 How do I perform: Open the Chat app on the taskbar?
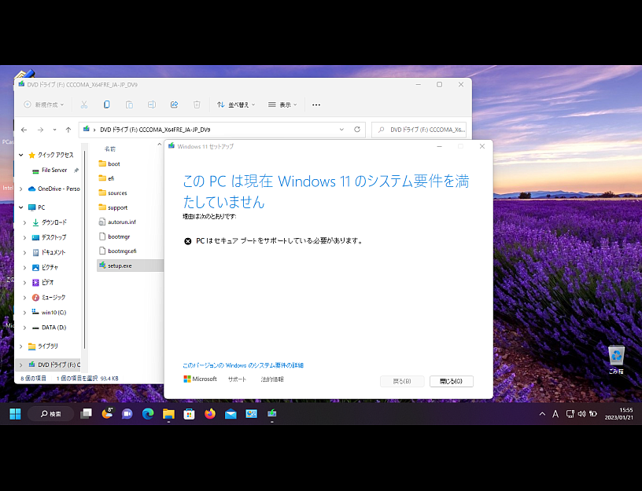127,414
